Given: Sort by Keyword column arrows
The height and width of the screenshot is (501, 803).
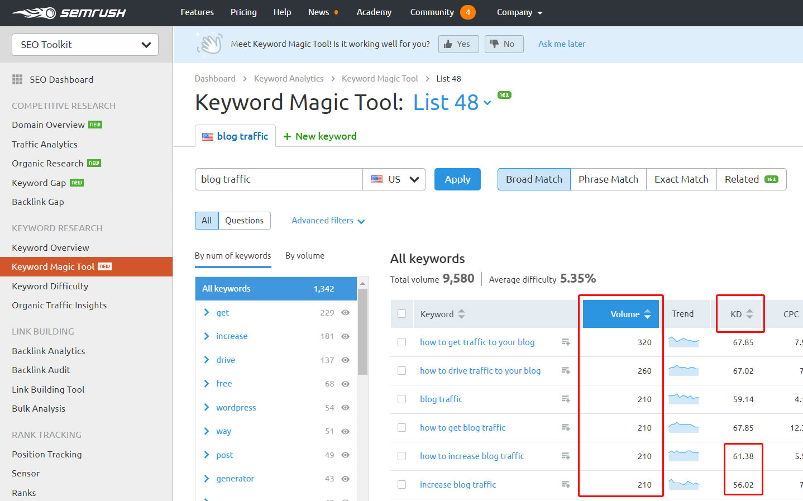Looking at the screenshot, I should pos(461,314).
